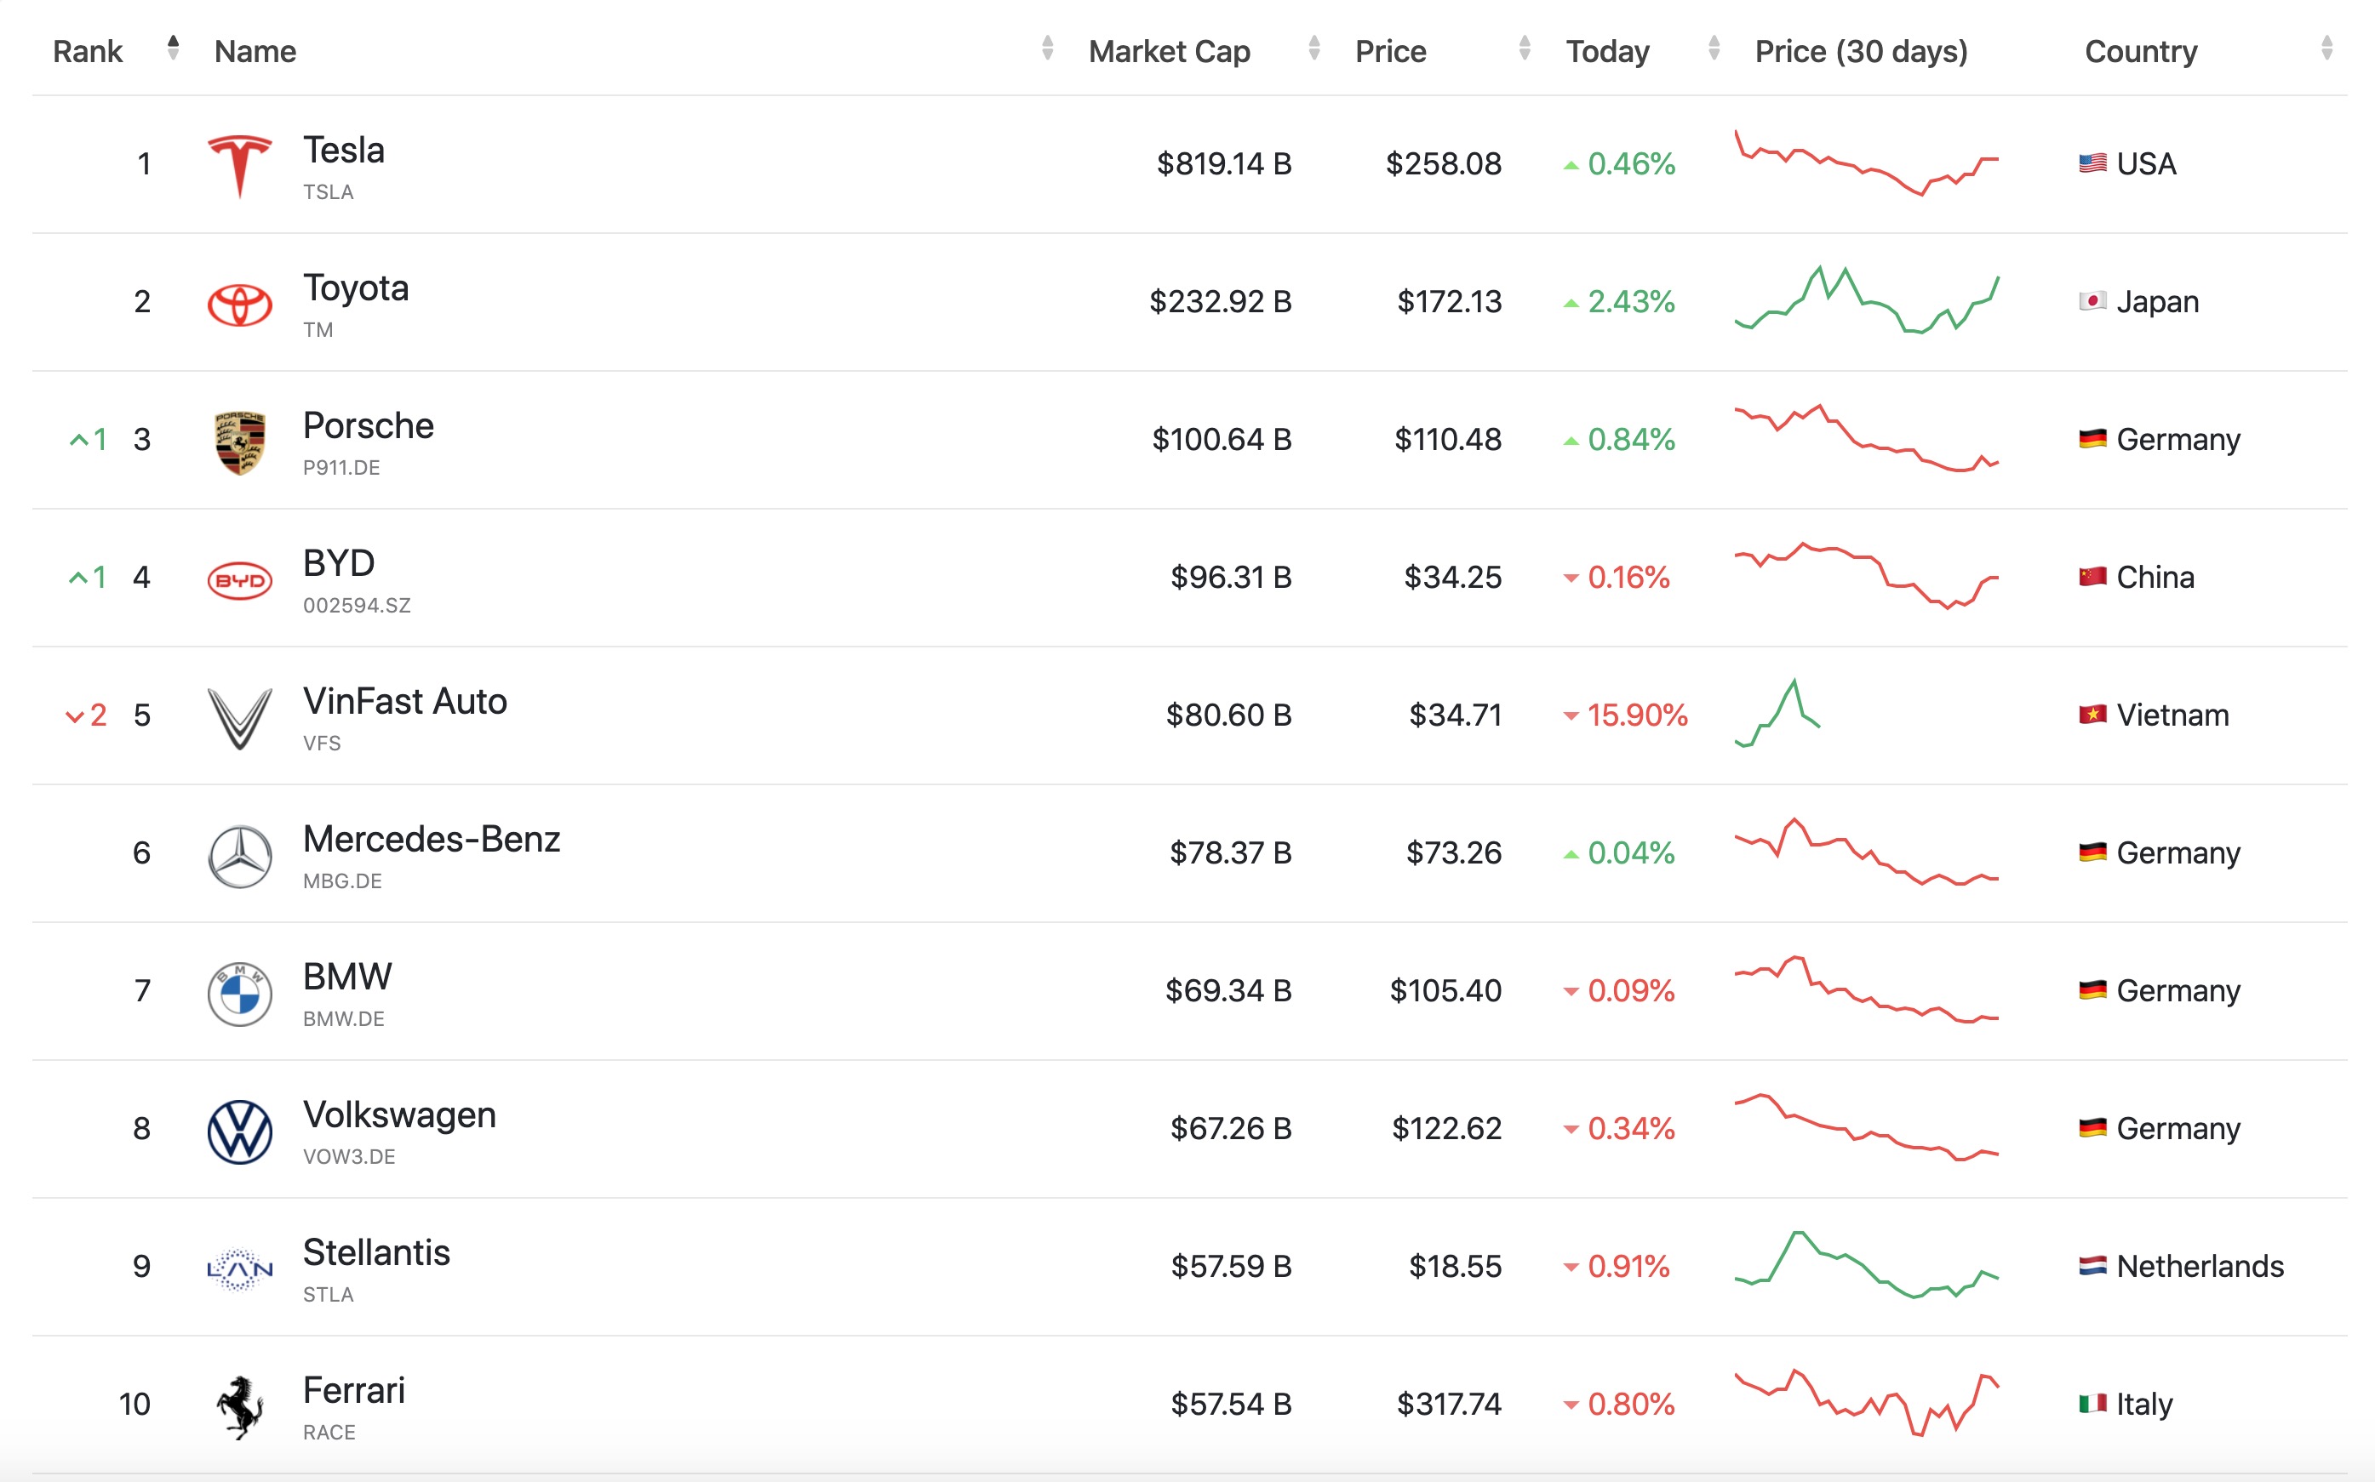The image size is (2375, 1482).
Task: Sort by Price column header
Action: tap(1389, 51)
